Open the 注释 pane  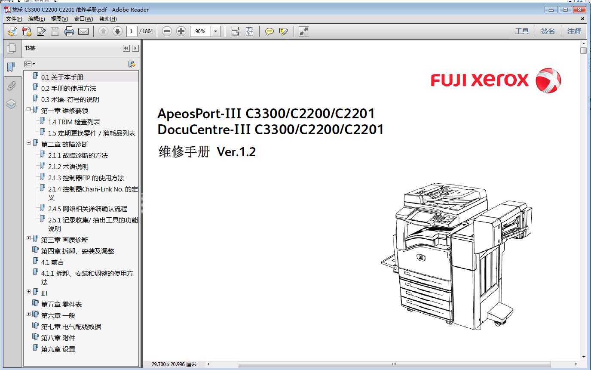(574, 31)
